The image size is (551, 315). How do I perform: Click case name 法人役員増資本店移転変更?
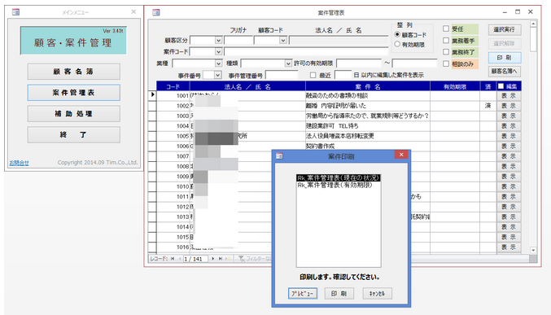[340, 136]
